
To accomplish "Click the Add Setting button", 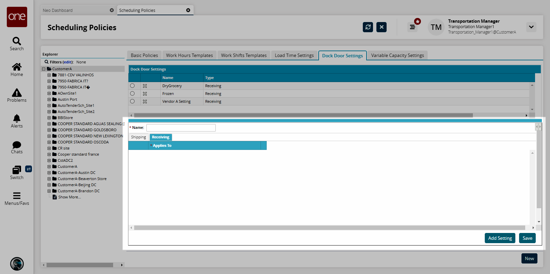I will [500, 238].
